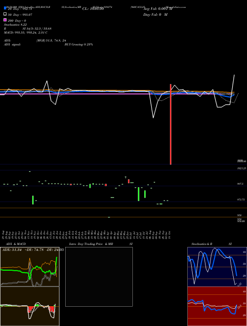The height and width of the screenshot is (326, 247).
Task: Click the 'ADX: 51.34' value in the ADX panel
Action: tap(12, 250)
